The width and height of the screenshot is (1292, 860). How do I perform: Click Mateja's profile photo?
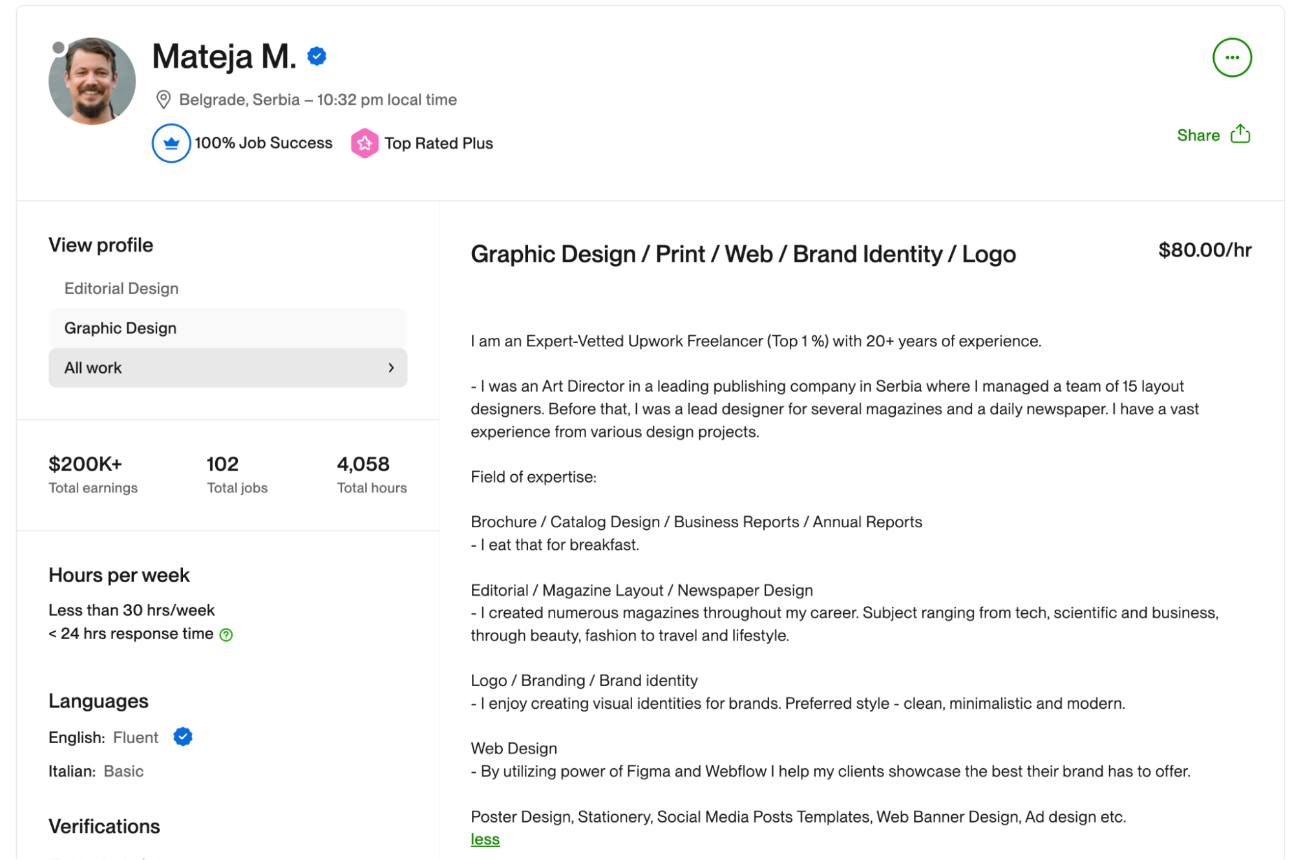(x=92, y=81)
